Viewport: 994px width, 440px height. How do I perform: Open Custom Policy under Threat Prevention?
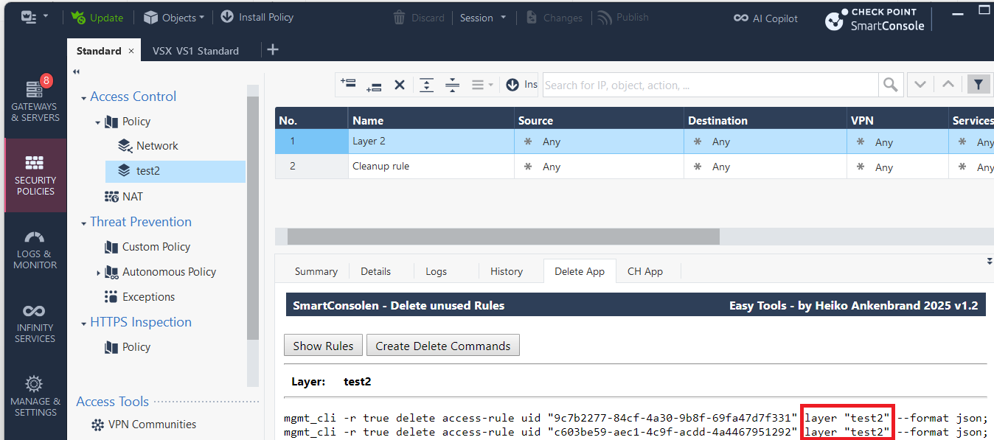pyautogui.click(x=156, y=247)
